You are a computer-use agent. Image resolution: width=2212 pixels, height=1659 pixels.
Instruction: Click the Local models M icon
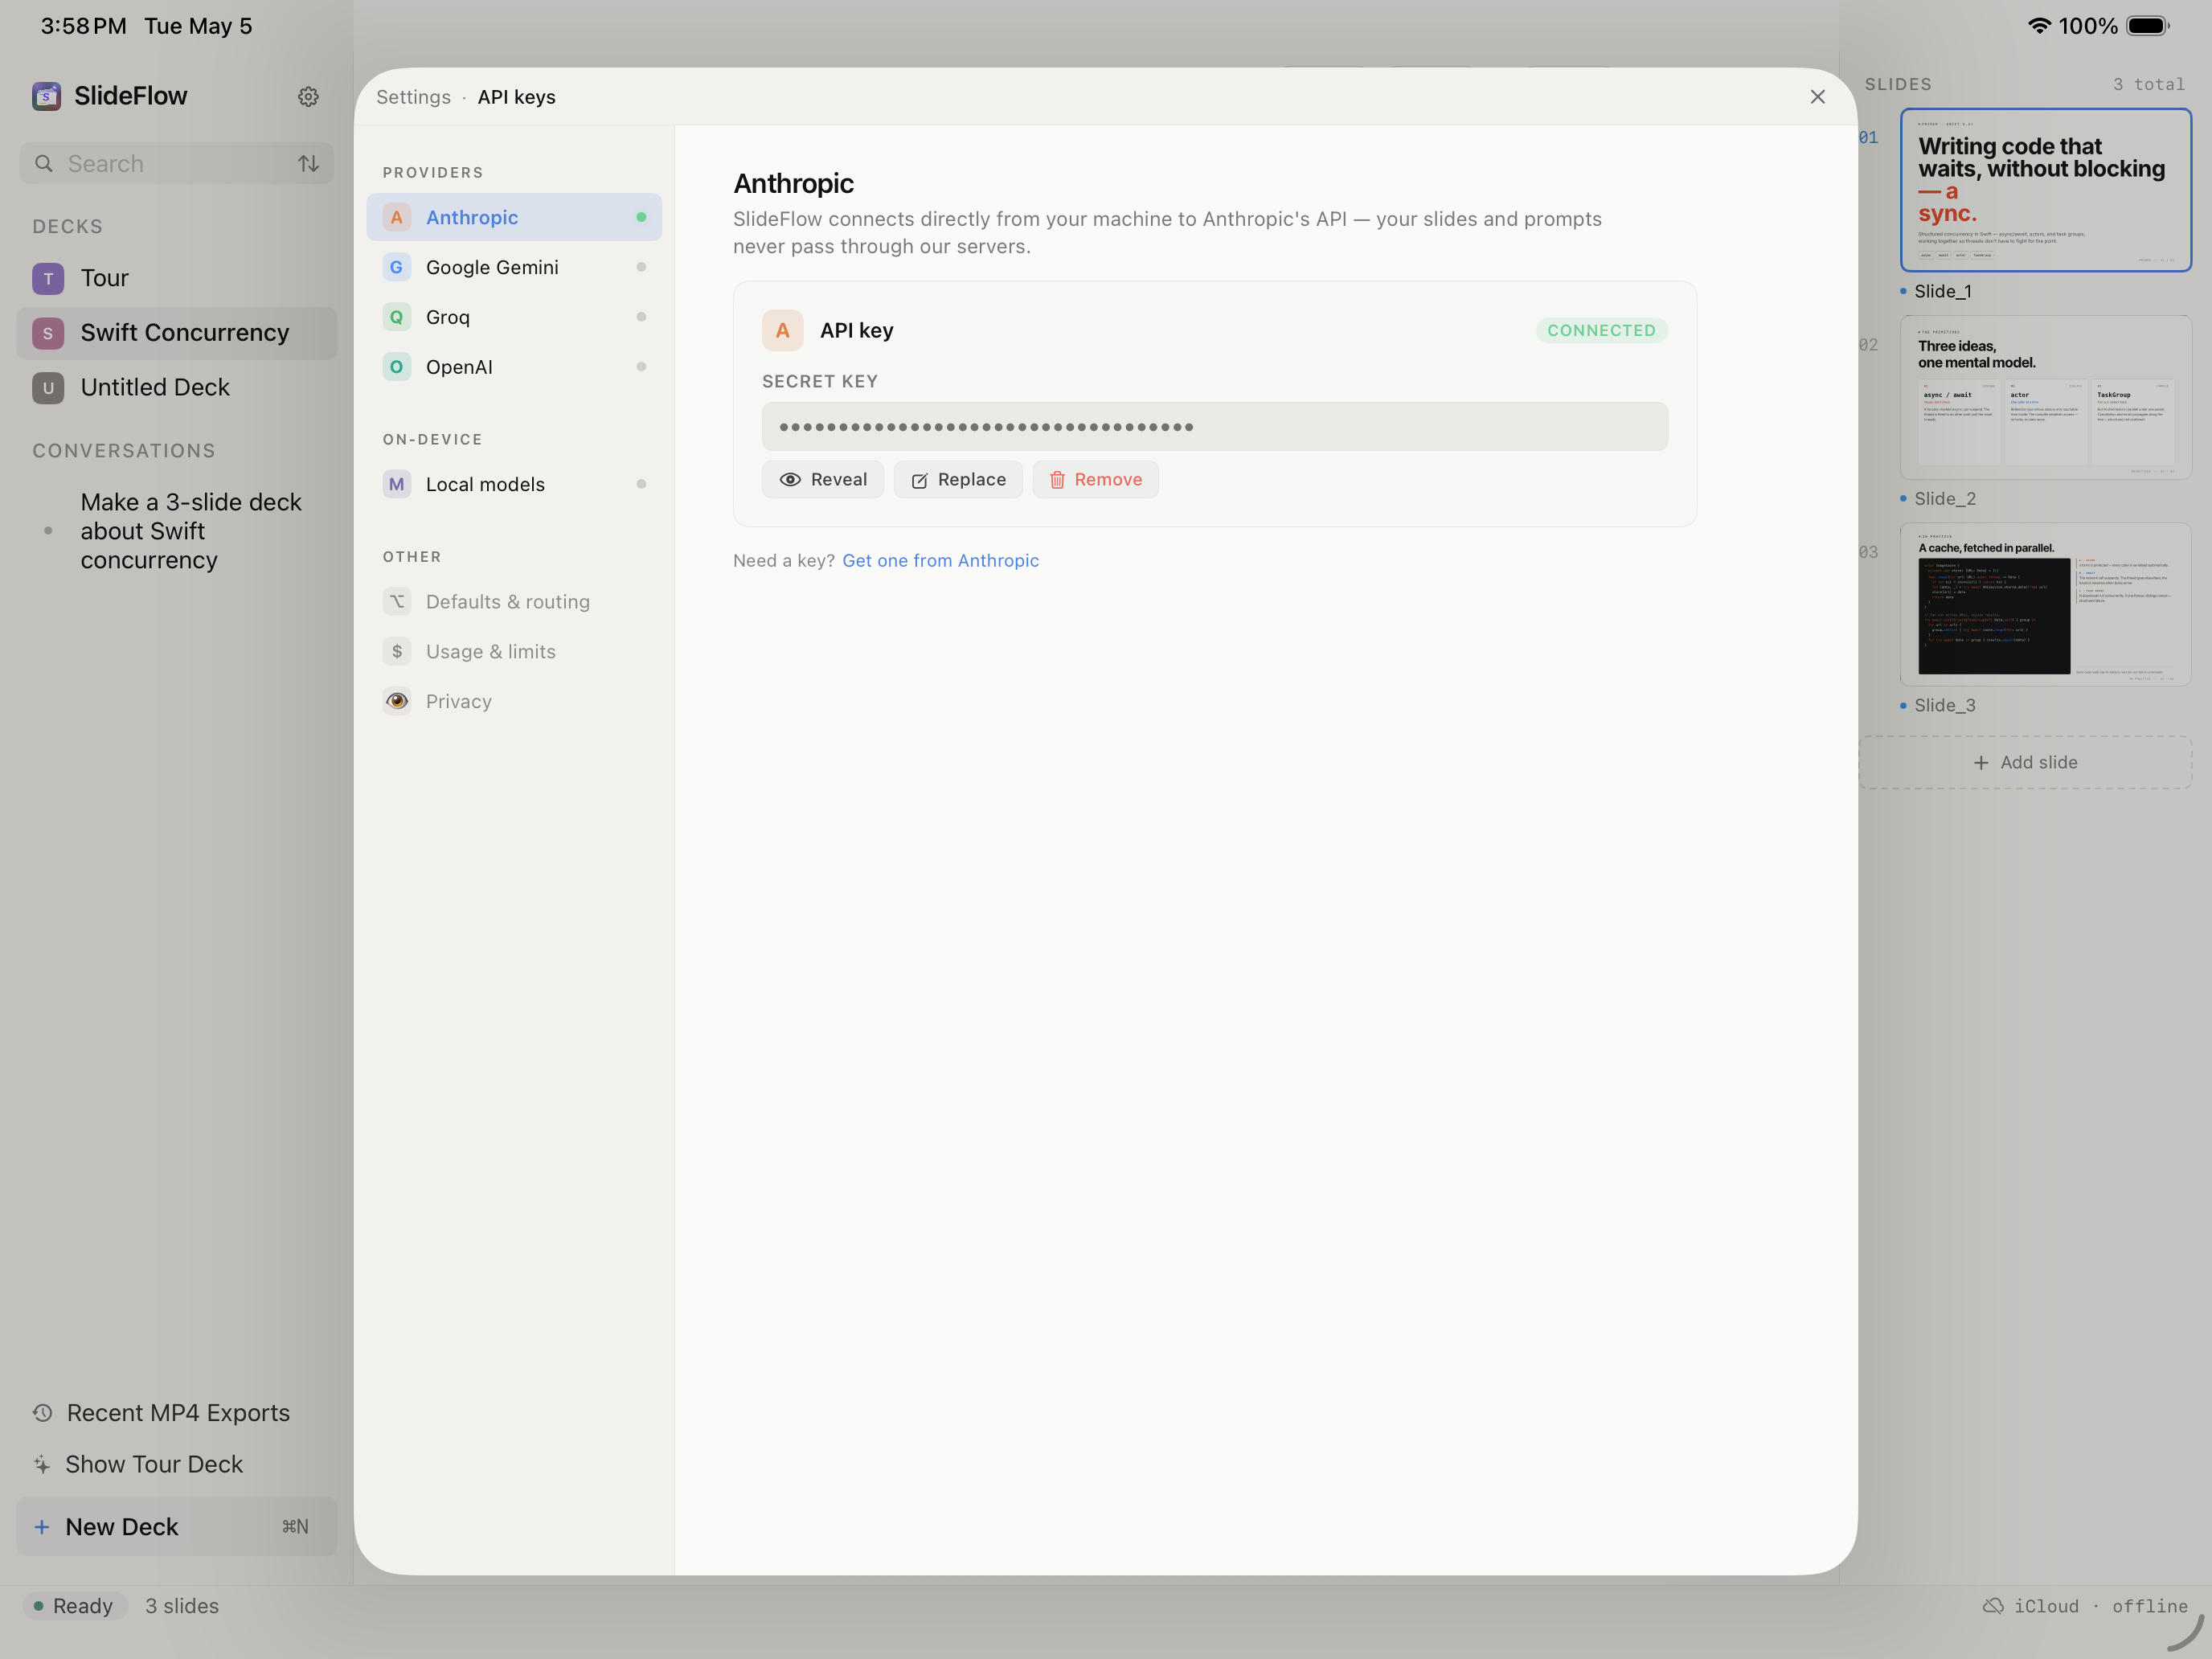[397, 484]
